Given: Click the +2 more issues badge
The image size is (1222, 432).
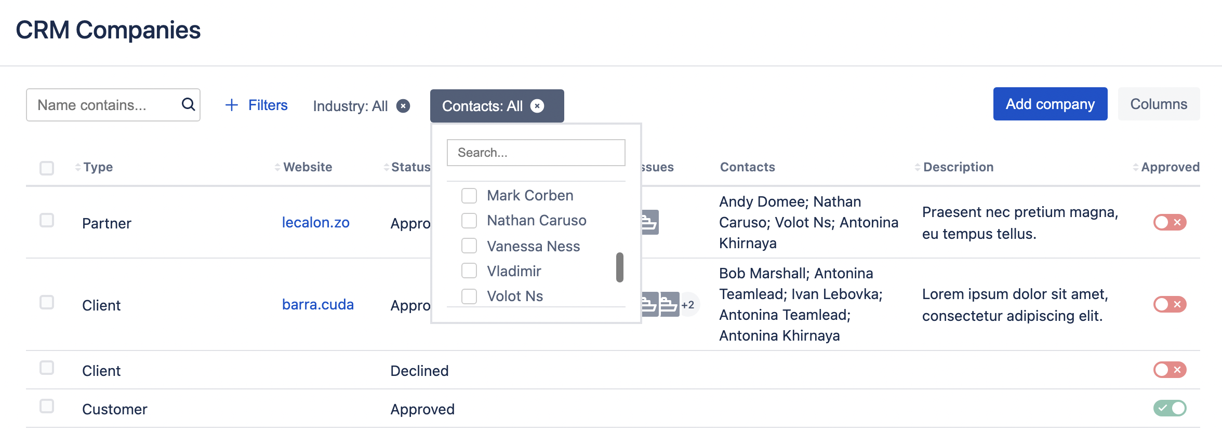Looking at the screenshot, I should [688, 305].
